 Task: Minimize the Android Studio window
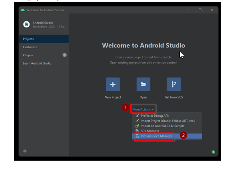[188, 10]
